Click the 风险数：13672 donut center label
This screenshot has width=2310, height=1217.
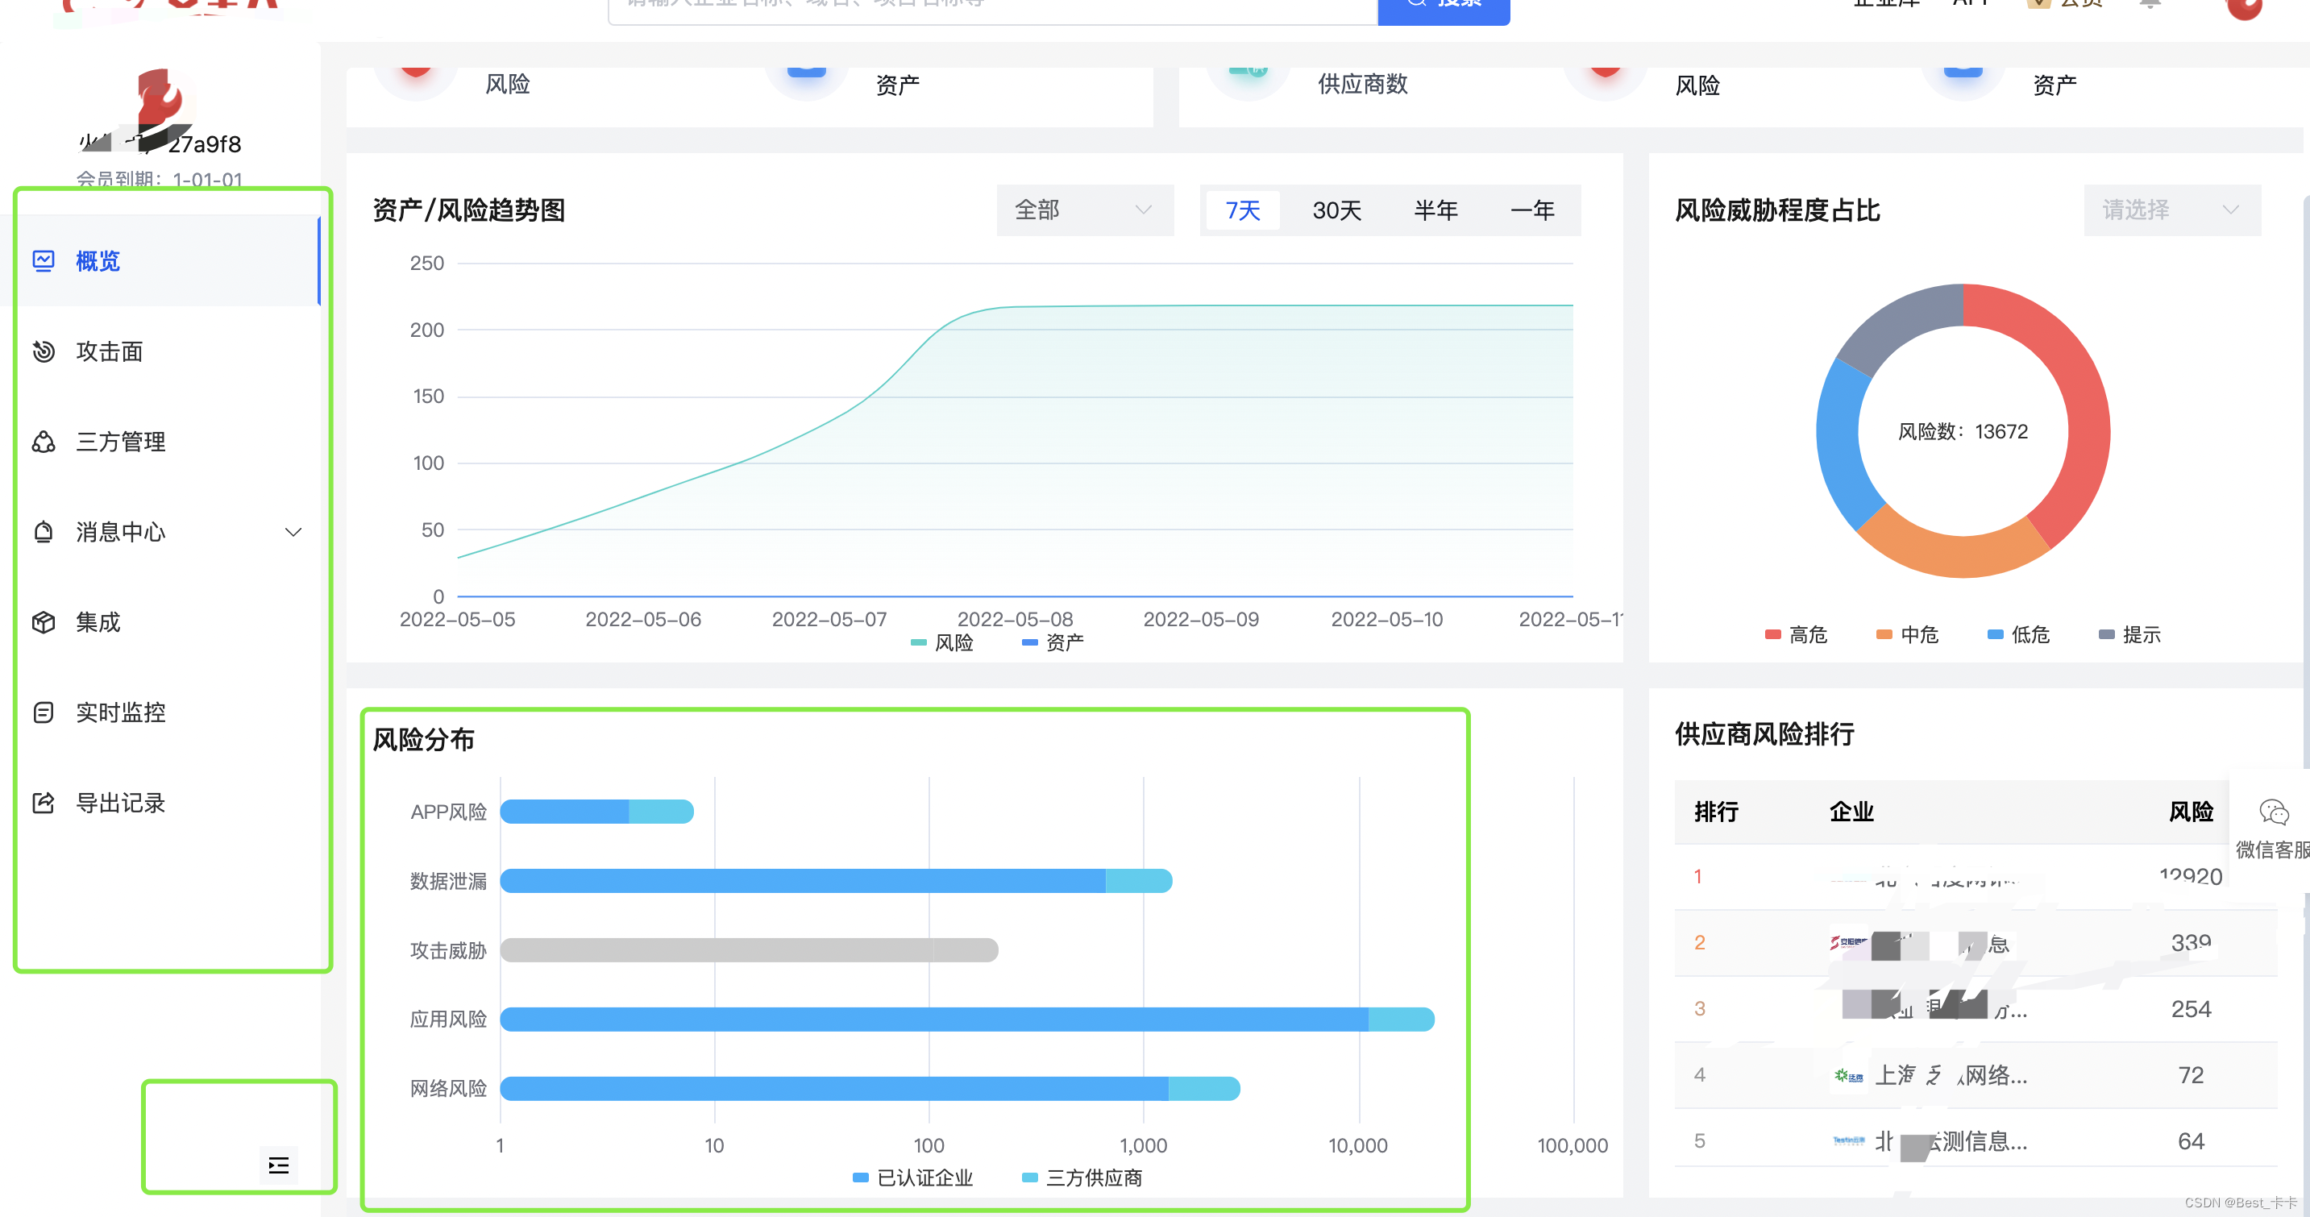click(1963, 431)
